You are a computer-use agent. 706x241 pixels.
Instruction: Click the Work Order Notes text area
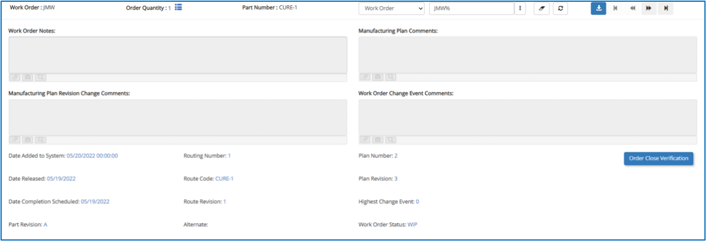pyautogui.click(x=177, y=55)
